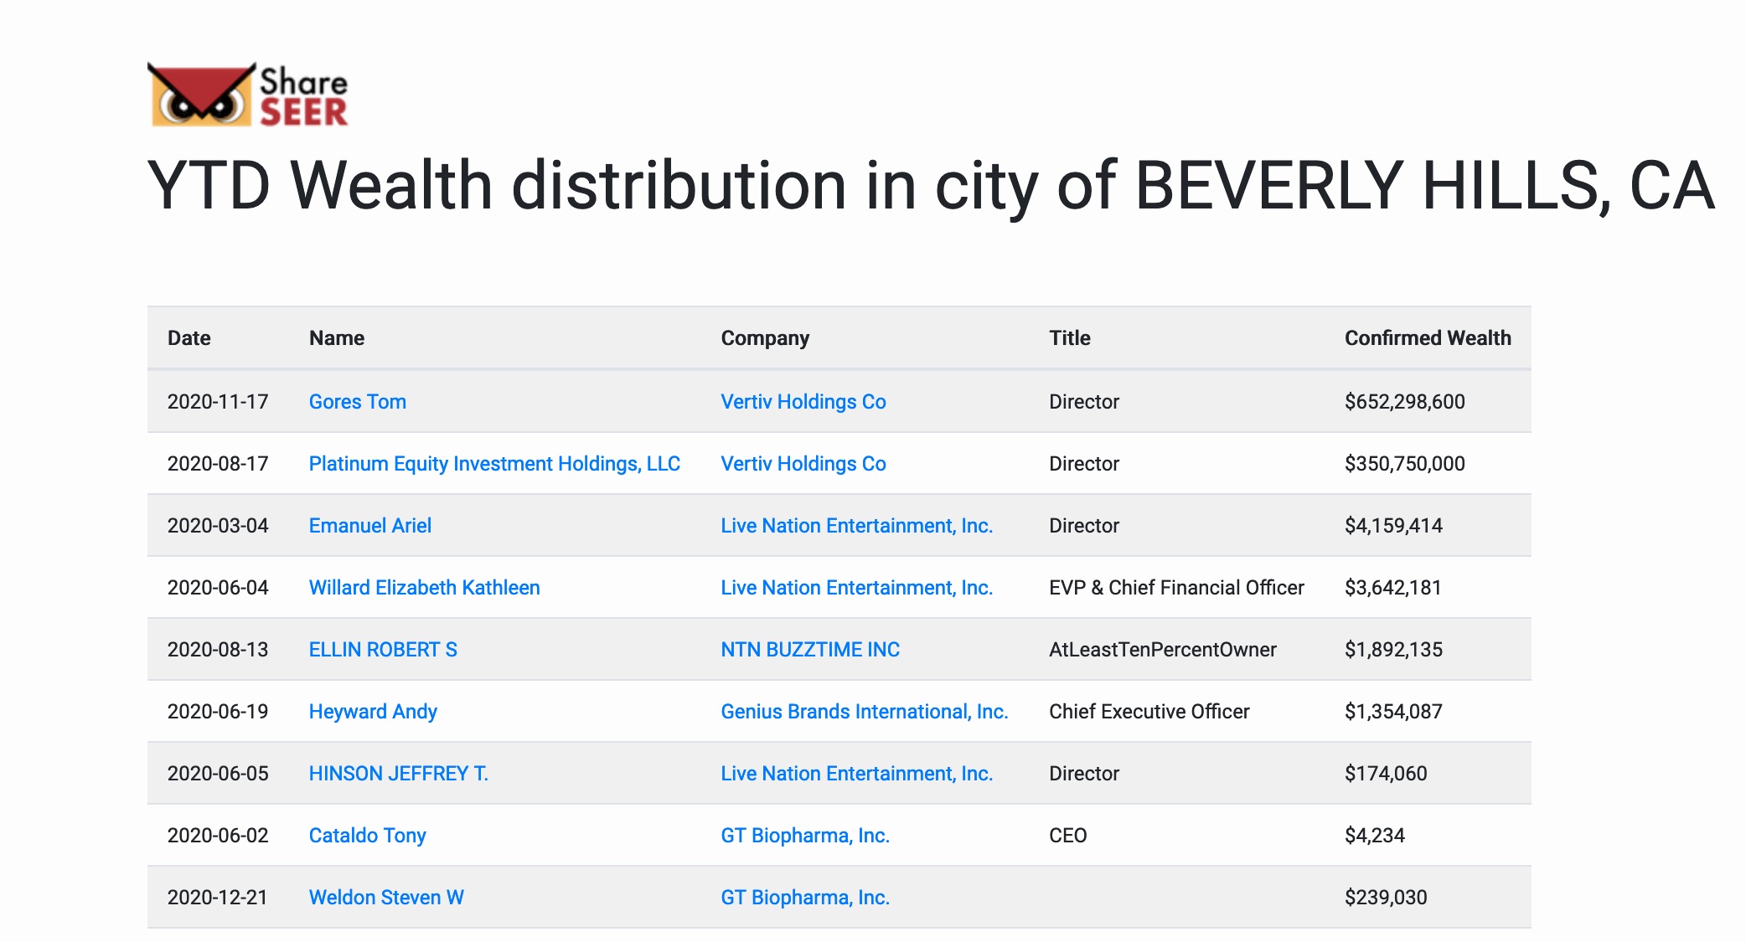Open the Heyward Andy profile link
This screenshot has height=942, width=1746.
point(372,711)
